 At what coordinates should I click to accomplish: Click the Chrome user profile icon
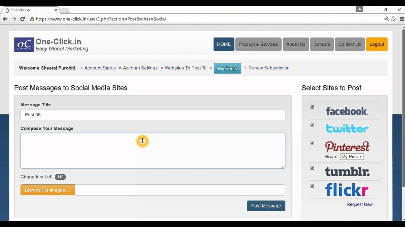click(x=360, y=9)
